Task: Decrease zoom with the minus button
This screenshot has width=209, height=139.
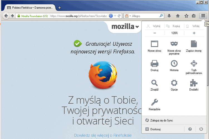Action: click(x=155, y=33)
